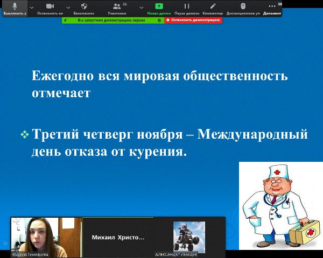Open the Участники participants panel

point(117,8)
